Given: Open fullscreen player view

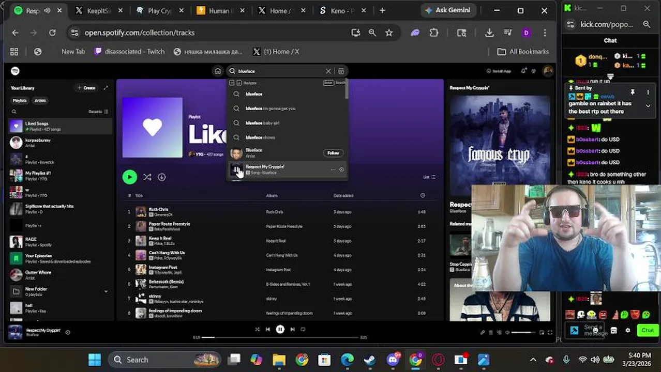Looking at the screenshot, I should click(x=550, y=332).
